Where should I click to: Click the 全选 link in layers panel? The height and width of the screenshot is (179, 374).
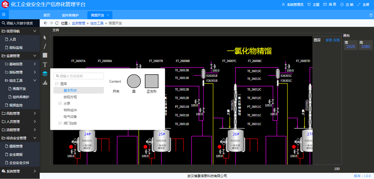tap(329, 40)
